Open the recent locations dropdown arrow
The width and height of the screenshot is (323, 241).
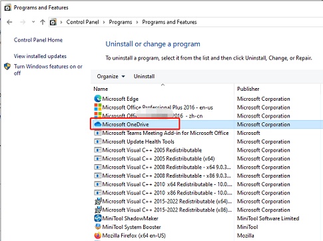click(33, 22)
